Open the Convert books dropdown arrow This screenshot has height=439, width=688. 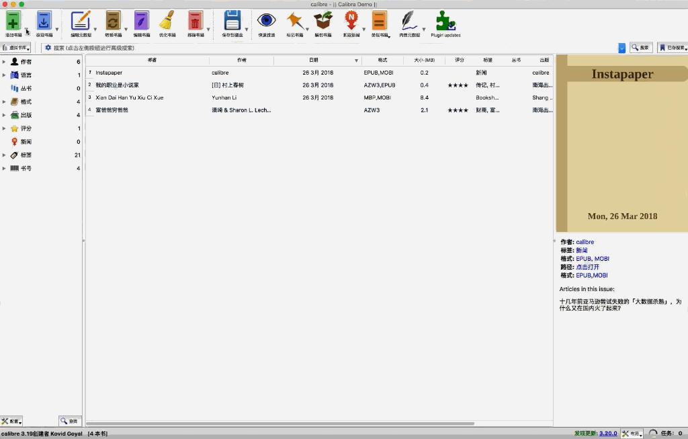pyautogui.click(x=126, y=30)
